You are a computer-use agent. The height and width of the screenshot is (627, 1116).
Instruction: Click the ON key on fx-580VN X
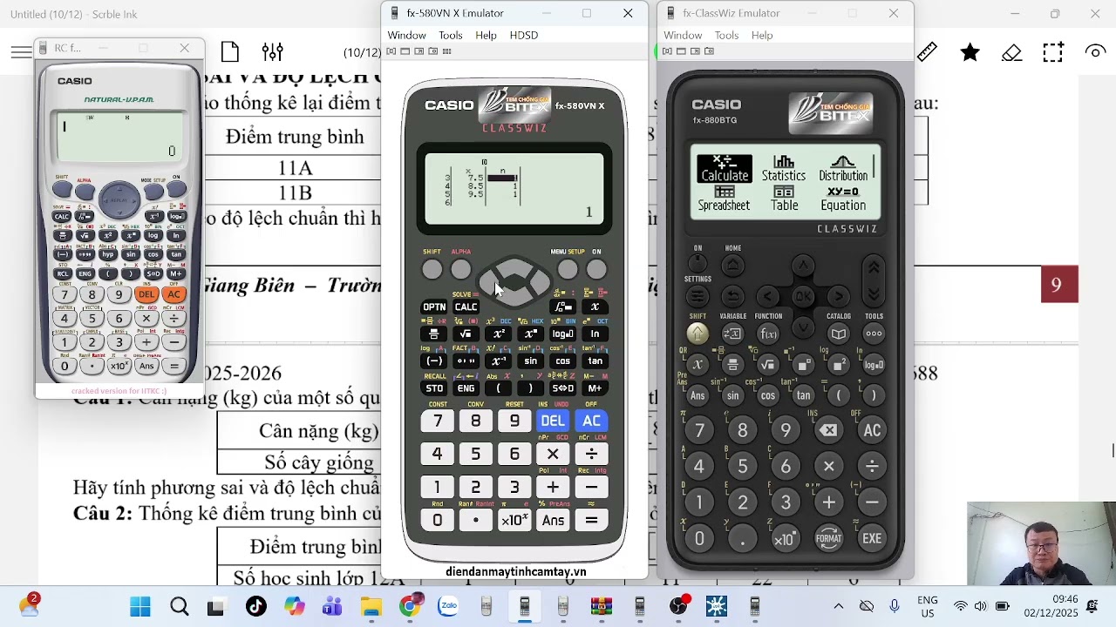596,270
